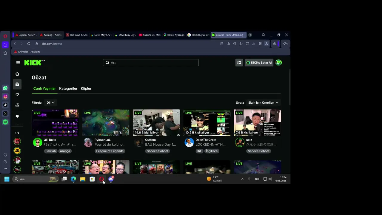Reload the kick.com page
The height and width of the screenshot is (215, 382).
click(29, 44)
